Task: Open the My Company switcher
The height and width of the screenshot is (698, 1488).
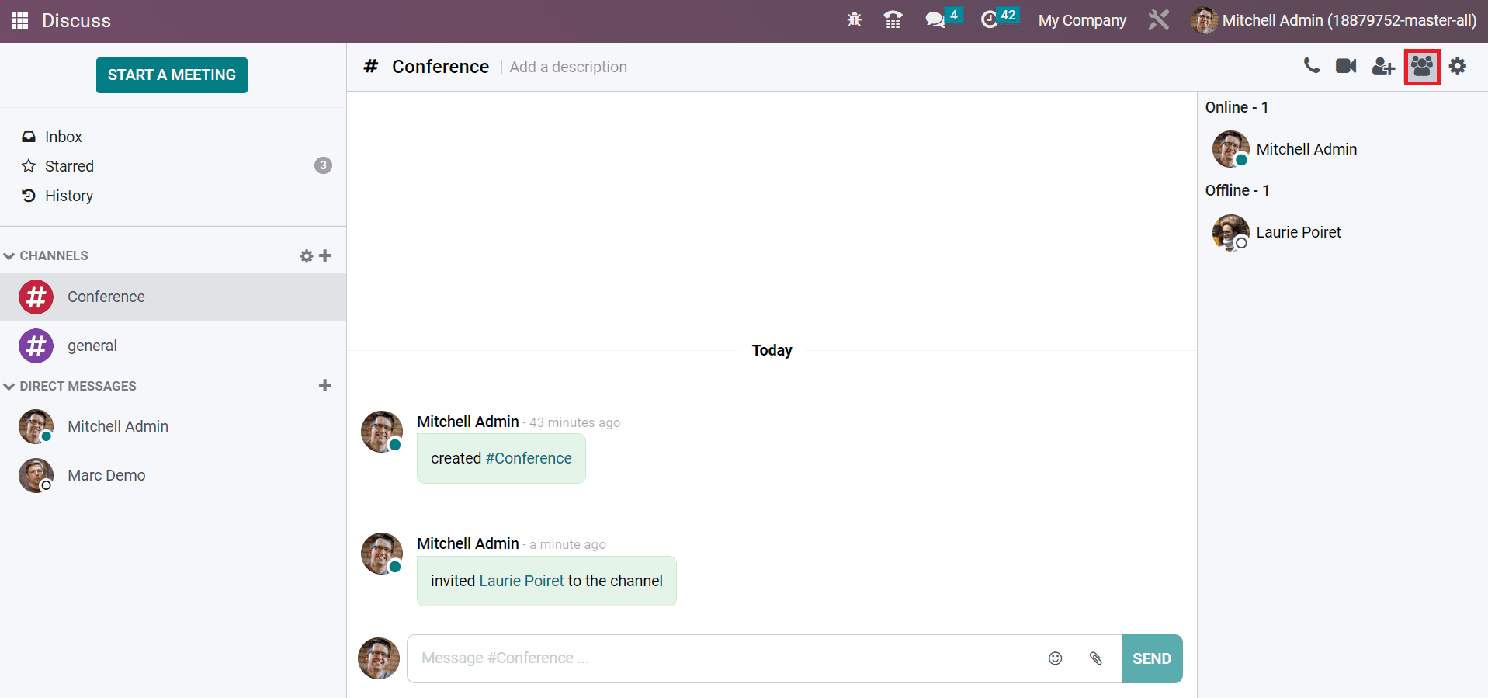Action: pyautogui.click(x=1082, y=20)
